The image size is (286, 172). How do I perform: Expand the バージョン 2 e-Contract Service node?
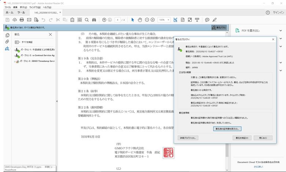[x=15, y=56]
